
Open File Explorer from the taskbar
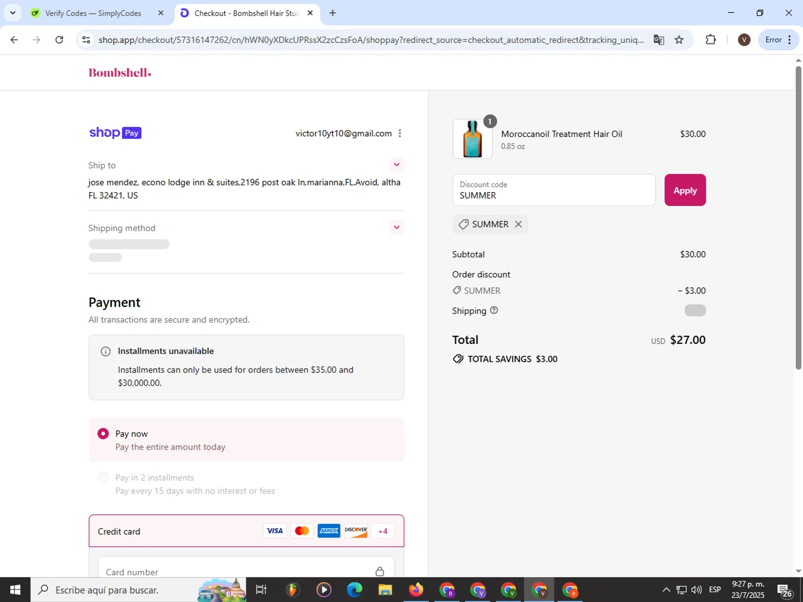[x=385, y=590]
